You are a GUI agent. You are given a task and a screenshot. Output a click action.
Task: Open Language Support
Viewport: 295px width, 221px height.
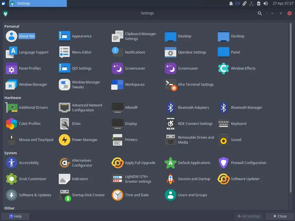27,52
